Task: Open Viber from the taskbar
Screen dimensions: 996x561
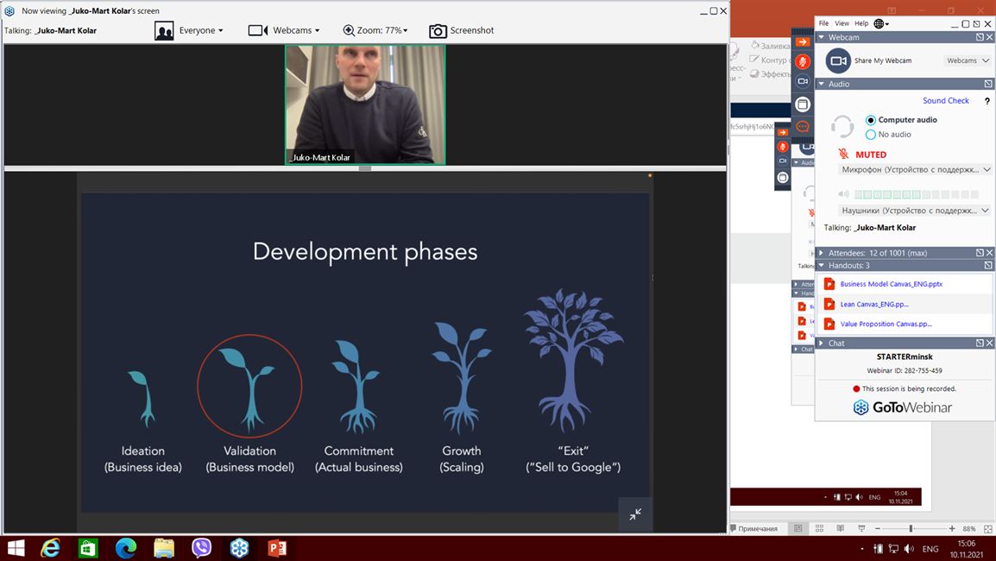Action: click(x=201, y=548)
